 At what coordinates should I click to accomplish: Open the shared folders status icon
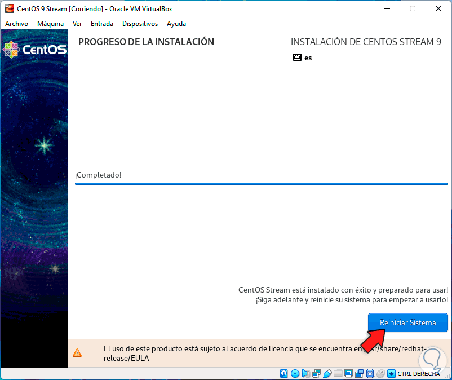[x=338, y=374]
